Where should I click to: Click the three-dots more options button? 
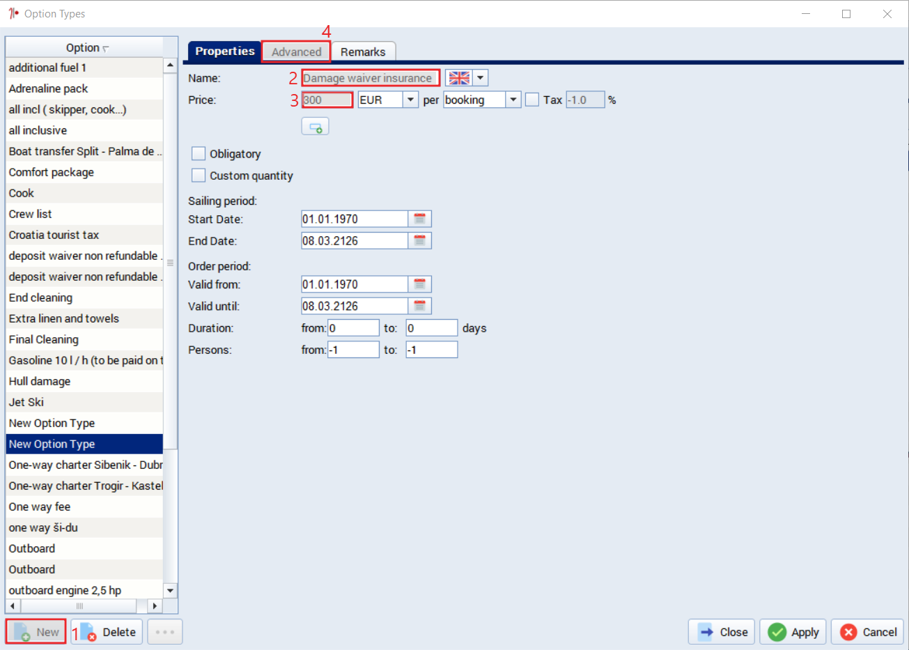coord(165,632)
